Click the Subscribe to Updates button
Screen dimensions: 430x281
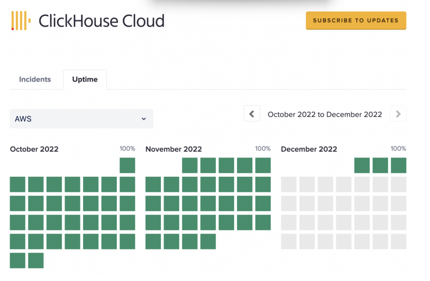click(x=356, y=20)
